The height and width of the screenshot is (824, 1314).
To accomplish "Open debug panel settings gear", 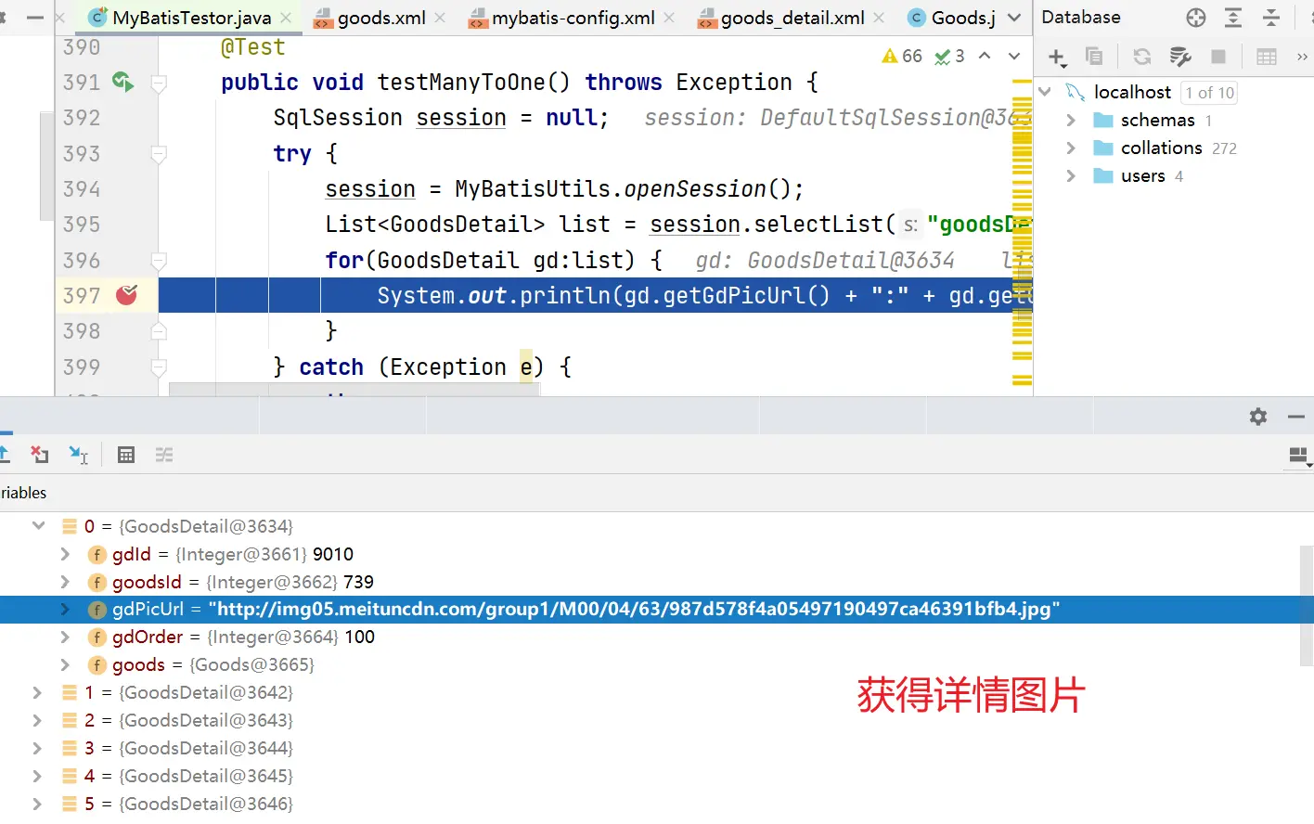I will 1258,417.
